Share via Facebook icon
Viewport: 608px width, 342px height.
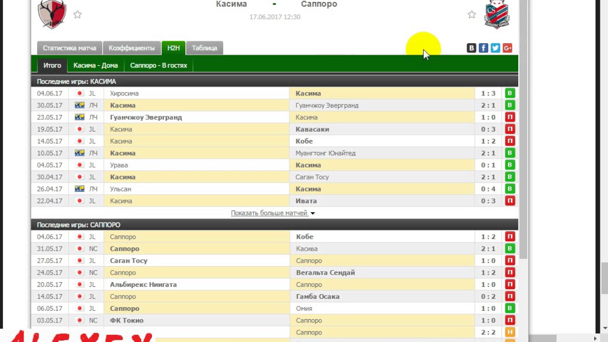coord(484,48)
